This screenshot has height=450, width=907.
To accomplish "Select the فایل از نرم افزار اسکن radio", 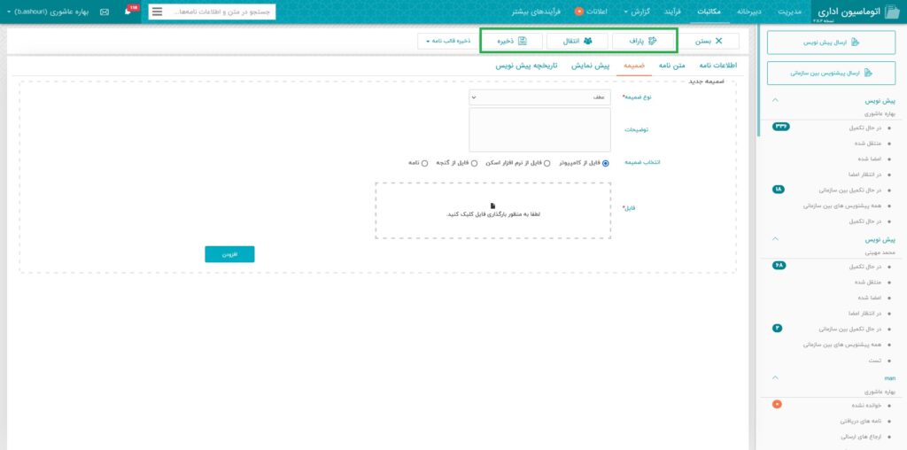I will 547,163.
